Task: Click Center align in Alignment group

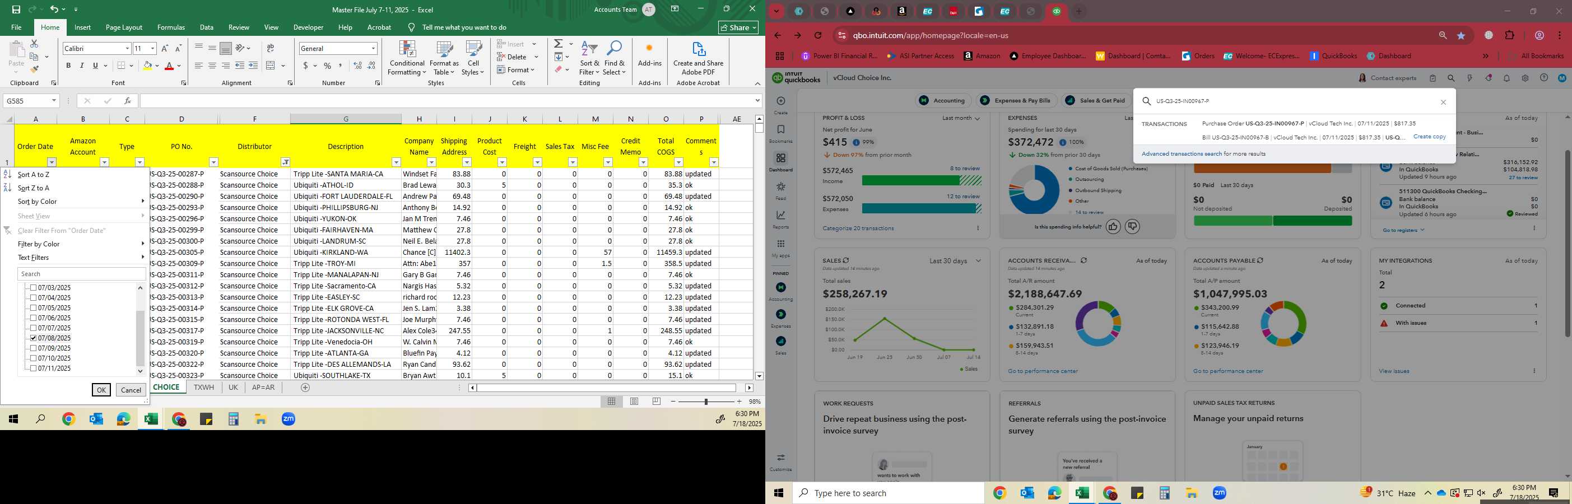Action: tap(212, 66)
